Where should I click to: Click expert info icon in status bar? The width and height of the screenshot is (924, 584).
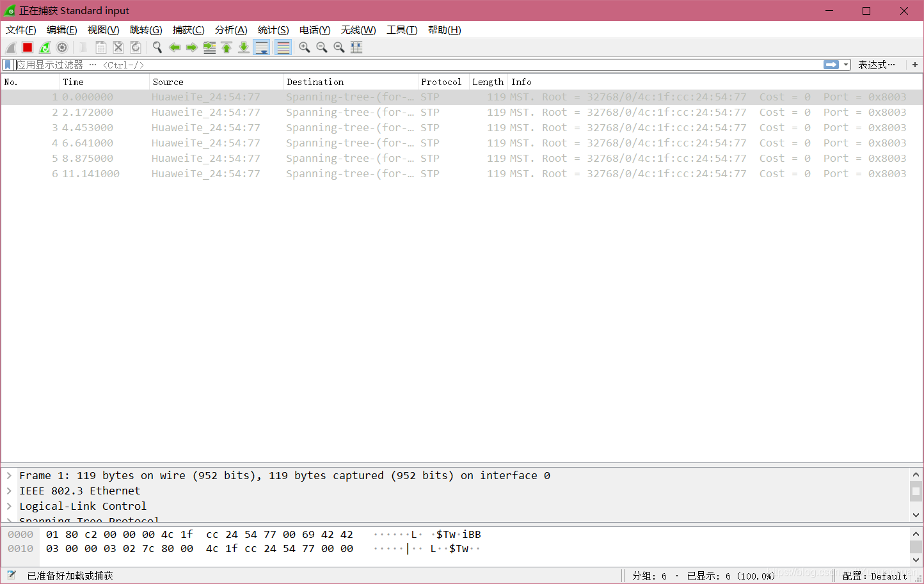click(x=11, y=576)
